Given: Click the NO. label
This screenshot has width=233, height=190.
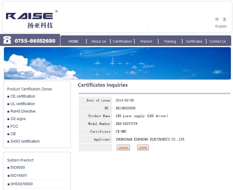Looking at the screenshot, I should click(x=108, y=108).
